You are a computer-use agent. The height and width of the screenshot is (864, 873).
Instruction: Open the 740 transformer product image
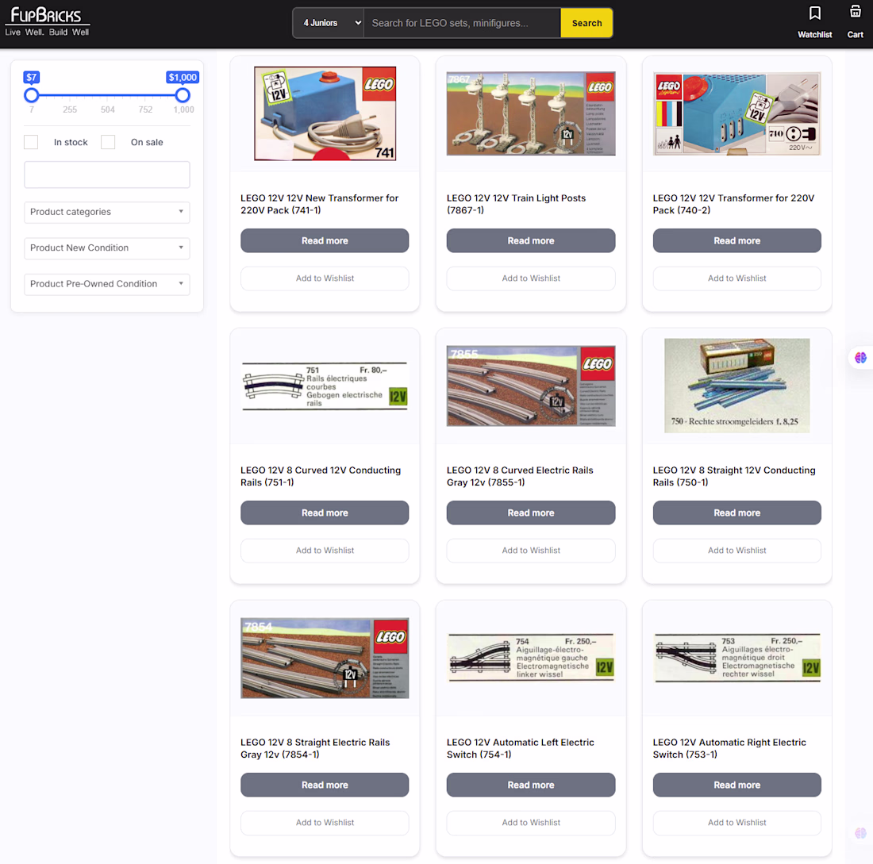click(736, 113)
